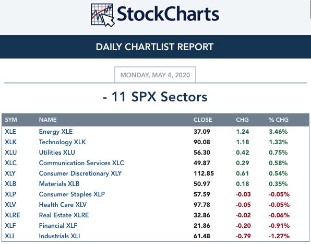Open Industrials XLI name link
This screenshot has height=244, width=311.
point(59,236)
